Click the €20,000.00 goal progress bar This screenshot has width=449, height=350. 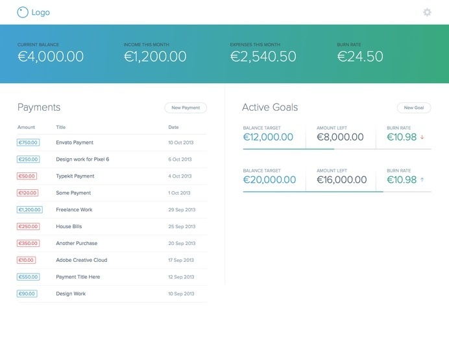337,192
